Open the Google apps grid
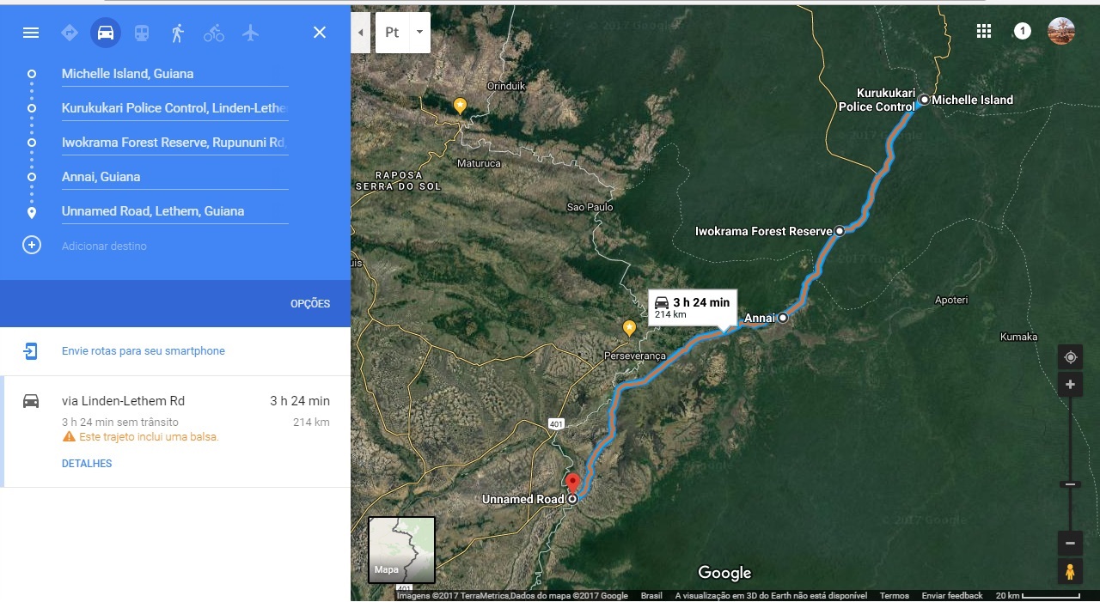This screenshot has height=602, width=1100. tap(984, 32)
